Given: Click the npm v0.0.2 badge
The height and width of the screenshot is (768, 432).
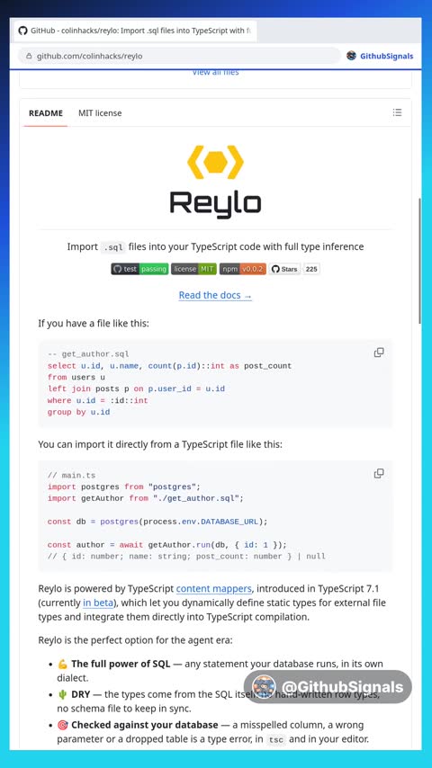Looking at the screenshot, I should point(242,269).
